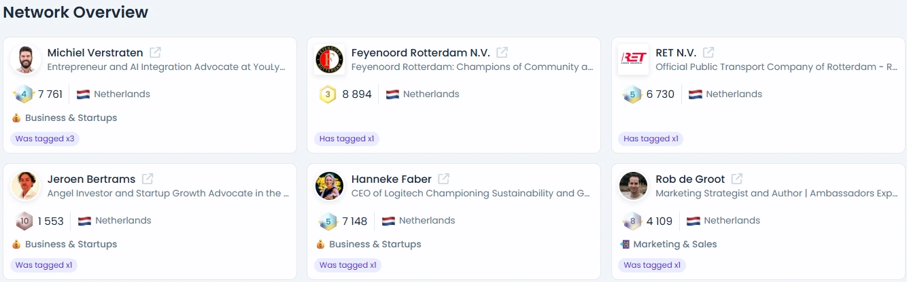Open Feyenoord Rotterdam N.V. name link
907x282 pixels.
click(421, 52)
